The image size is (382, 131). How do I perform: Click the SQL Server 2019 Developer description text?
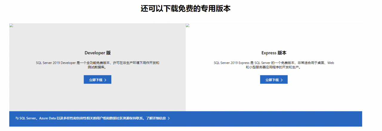(x=98, y=65)
